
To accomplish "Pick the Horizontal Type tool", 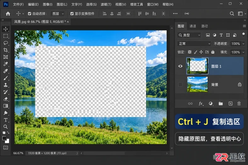I will click(6, 120).
